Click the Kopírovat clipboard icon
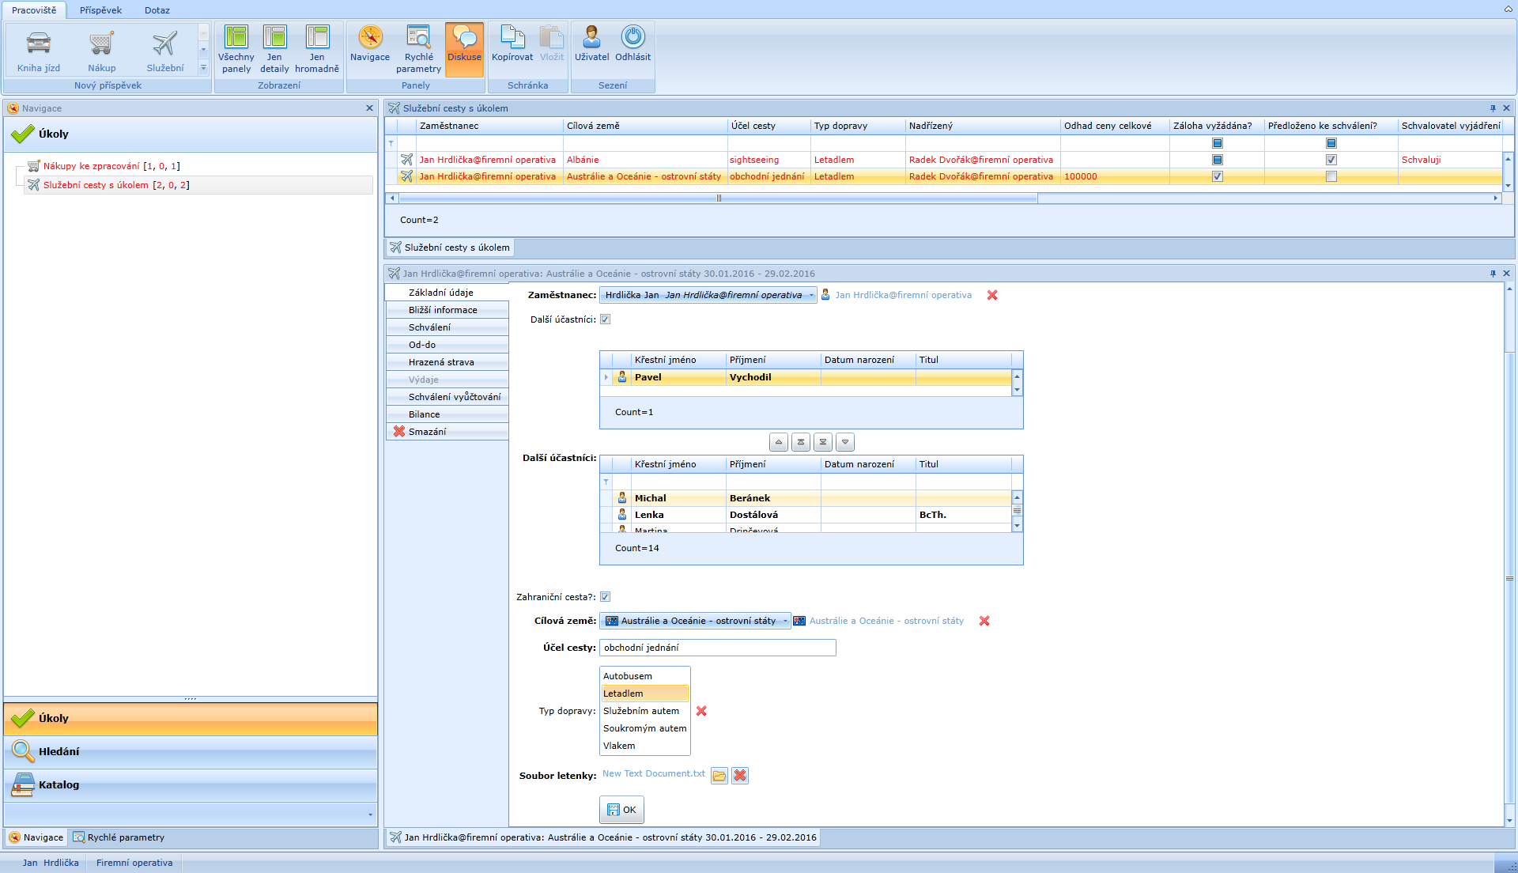Screen dimensions: 1518x873 [x=512, y=38]
